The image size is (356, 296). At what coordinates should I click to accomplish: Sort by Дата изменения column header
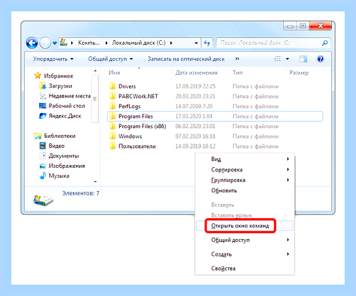196,73
